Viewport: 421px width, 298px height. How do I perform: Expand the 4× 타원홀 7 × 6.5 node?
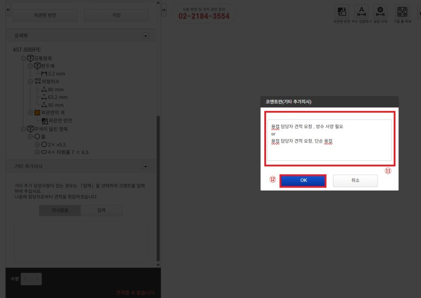tap(37, 152)
